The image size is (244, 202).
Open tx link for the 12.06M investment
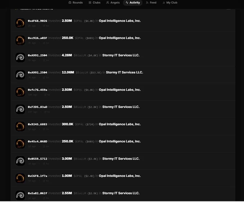(46, 77)
